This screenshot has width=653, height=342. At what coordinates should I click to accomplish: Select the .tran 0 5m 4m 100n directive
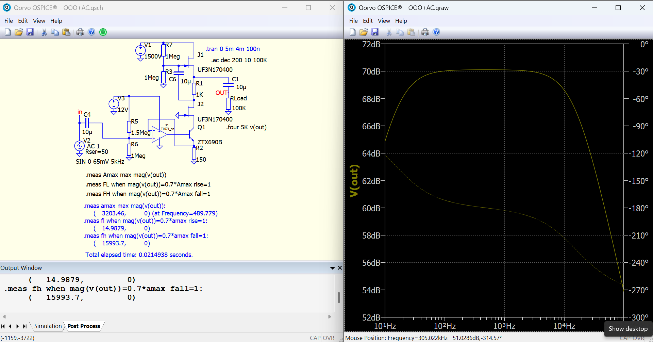(x=233, y=49)
